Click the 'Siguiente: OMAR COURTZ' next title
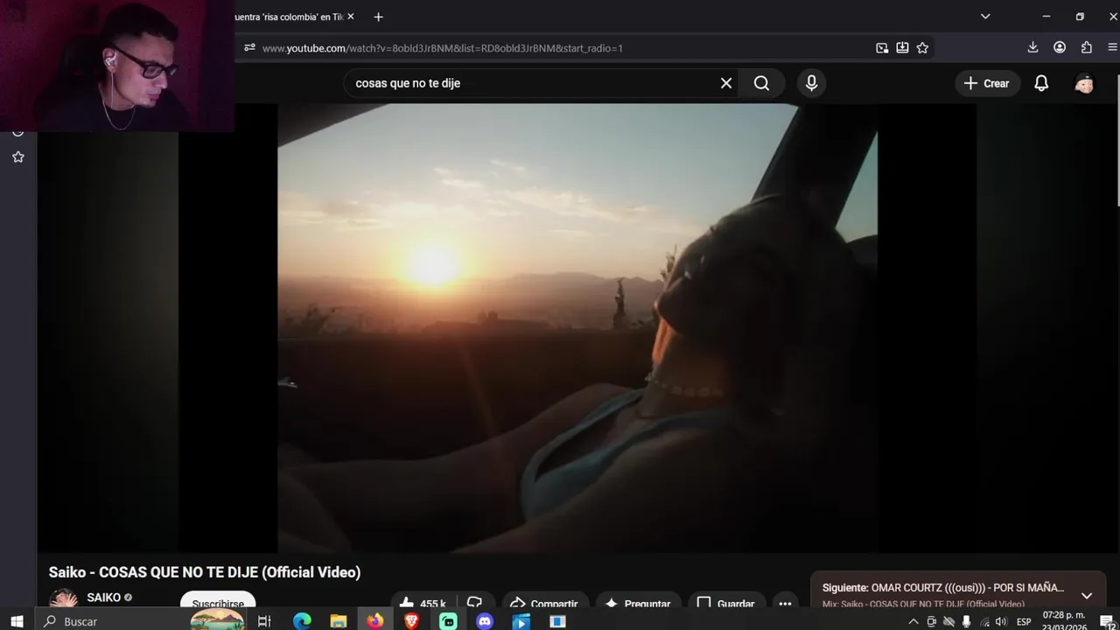The image size is (1120, 630). pyautogui.click(x=943, y=588)
